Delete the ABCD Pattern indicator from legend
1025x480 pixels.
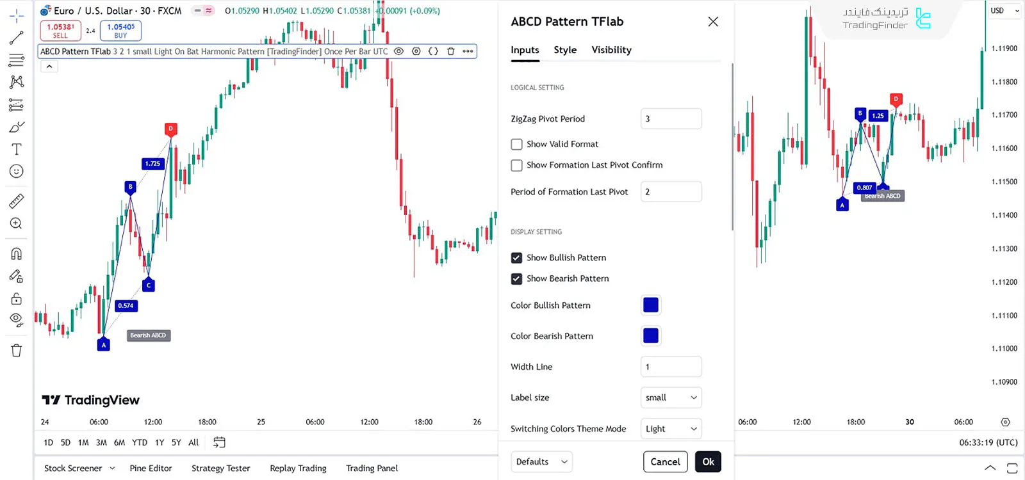(451, 51)
